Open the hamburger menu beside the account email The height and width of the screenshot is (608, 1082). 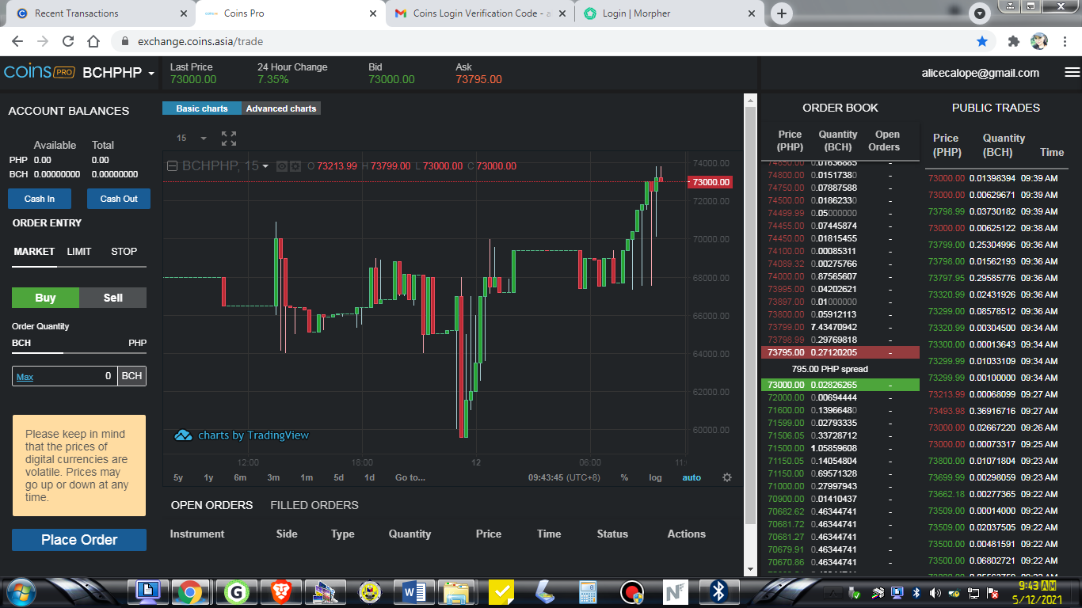[x=1072, y=72]
